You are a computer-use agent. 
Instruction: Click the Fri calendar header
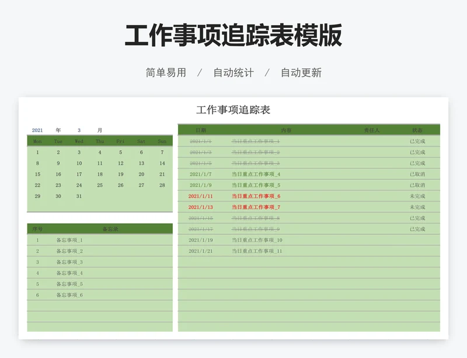120,141
